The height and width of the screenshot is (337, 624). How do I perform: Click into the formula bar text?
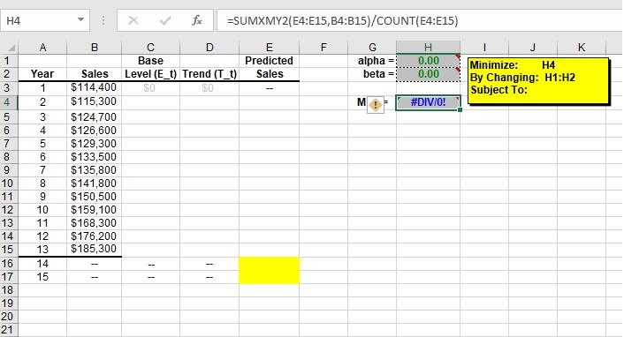(x=342, y=20)
